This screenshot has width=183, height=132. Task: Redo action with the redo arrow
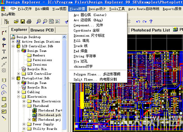[x=145, y=22]
